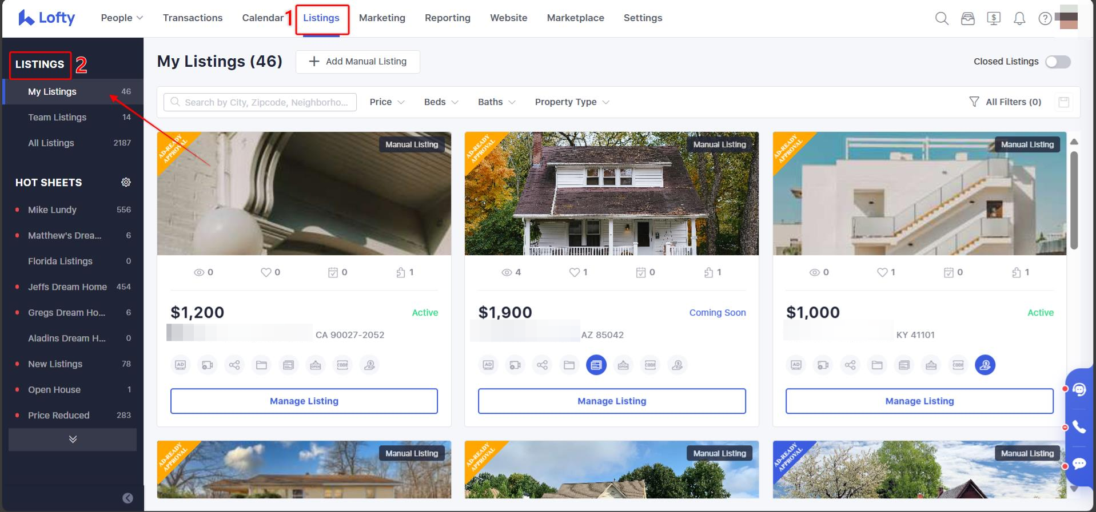Select Team Listings in the sidebar
This screenshot has width=1096, height=512.
(57, 118)
